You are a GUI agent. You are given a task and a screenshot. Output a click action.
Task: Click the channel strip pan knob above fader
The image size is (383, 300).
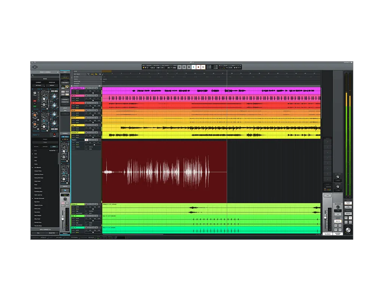pyautogui.click(x=65, y=199)
